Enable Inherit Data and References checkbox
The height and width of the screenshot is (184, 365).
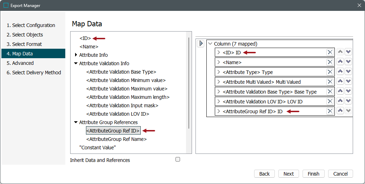click(x=178, y=159)
